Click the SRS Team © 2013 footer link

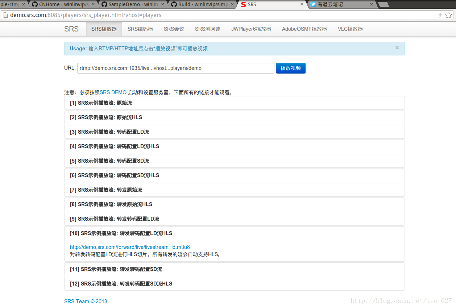tap(86, 301)
